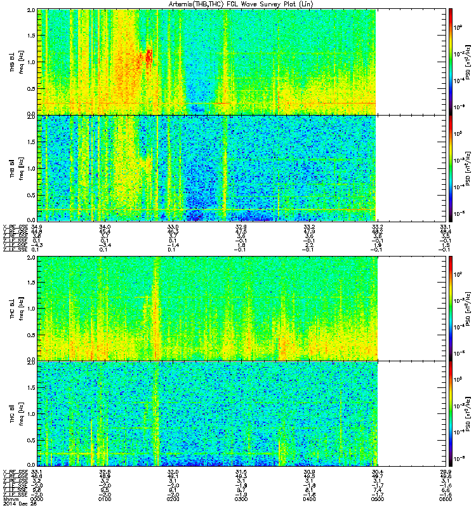Click the X_RE_GSE value '32.0' under the THC panels

173,472
